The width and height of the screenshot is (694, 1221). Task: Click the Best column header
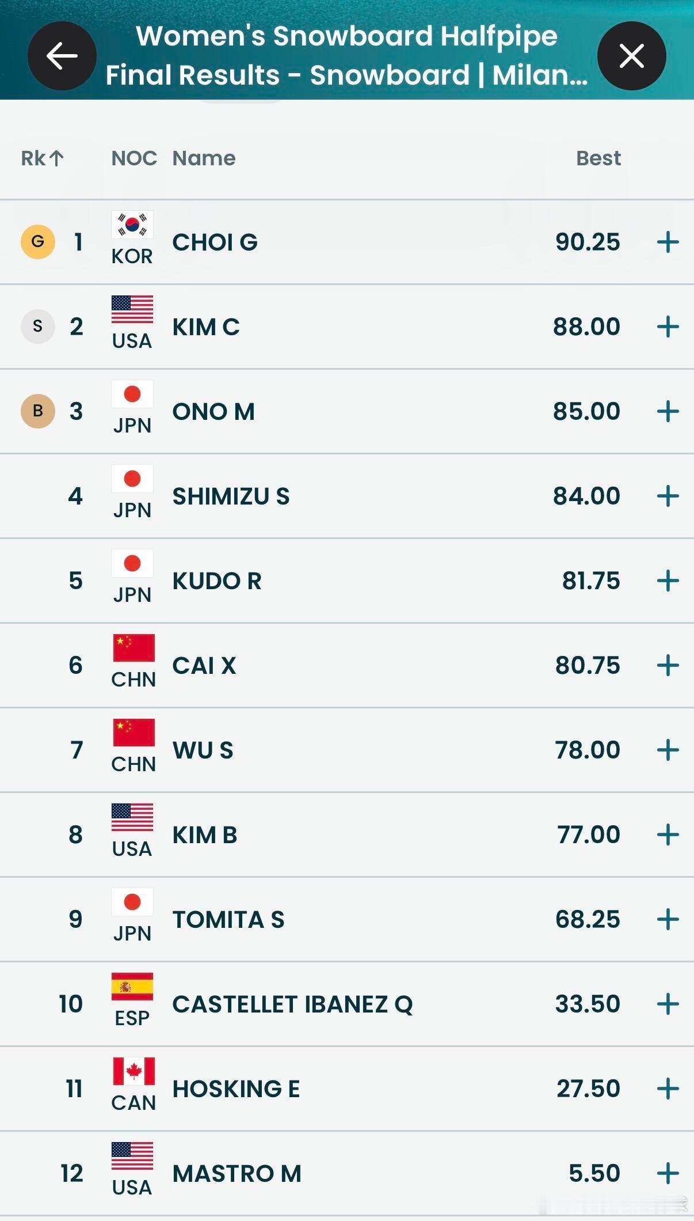point(598,158)
